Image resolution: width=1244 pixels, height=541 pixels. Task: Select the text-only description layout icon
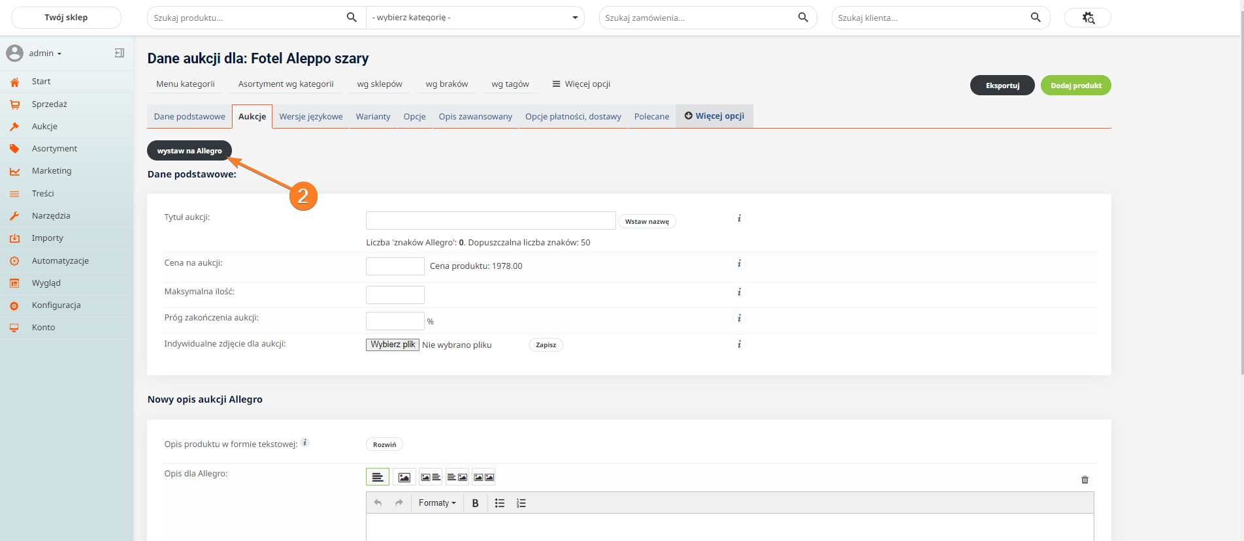point(378,477)
